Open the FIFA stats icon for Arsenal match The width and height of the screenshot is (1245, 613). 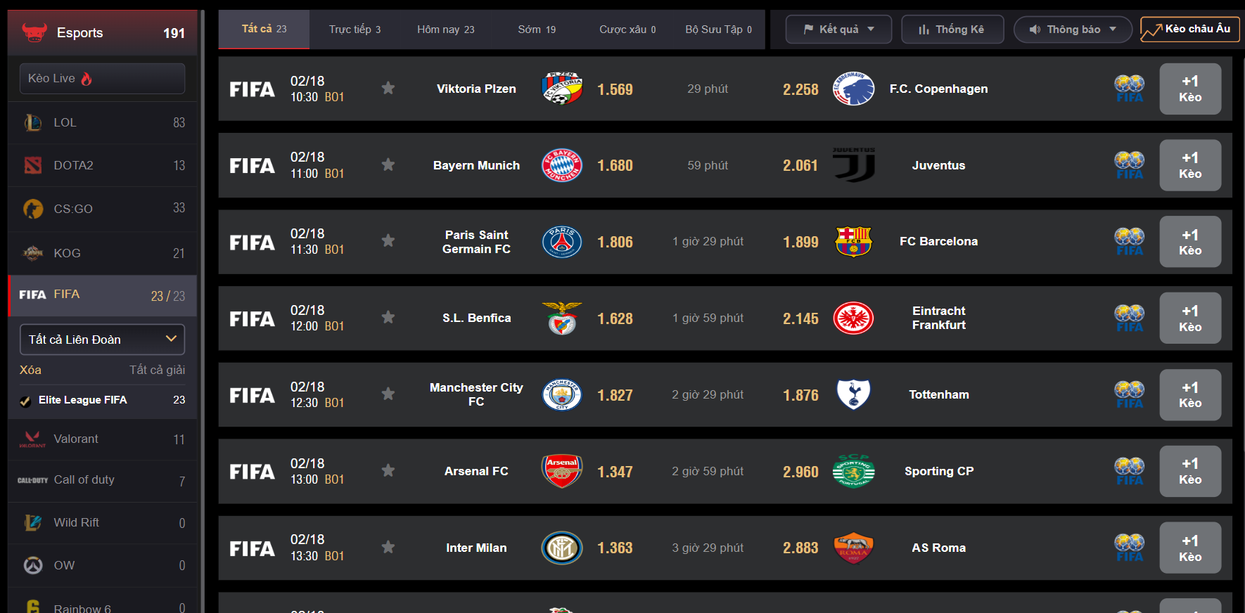[x=1129, y=472]
